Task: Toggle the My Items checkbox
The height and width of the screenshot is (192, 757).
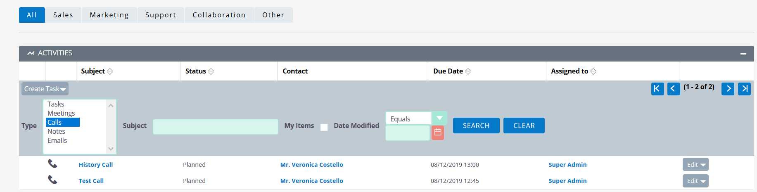Action: point(324,127)
